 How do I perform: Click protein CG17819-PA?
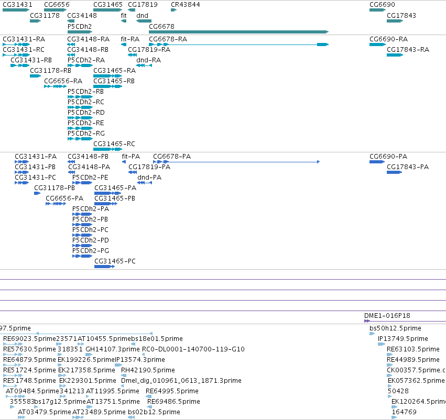149,167
